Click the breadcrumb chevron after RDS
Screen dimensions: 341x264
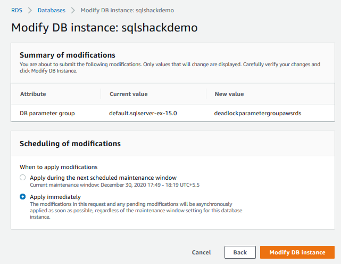tap(30, 10)
